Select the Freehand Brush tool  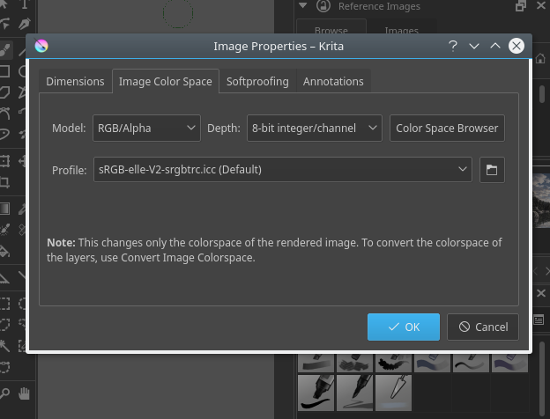[5, 50]
